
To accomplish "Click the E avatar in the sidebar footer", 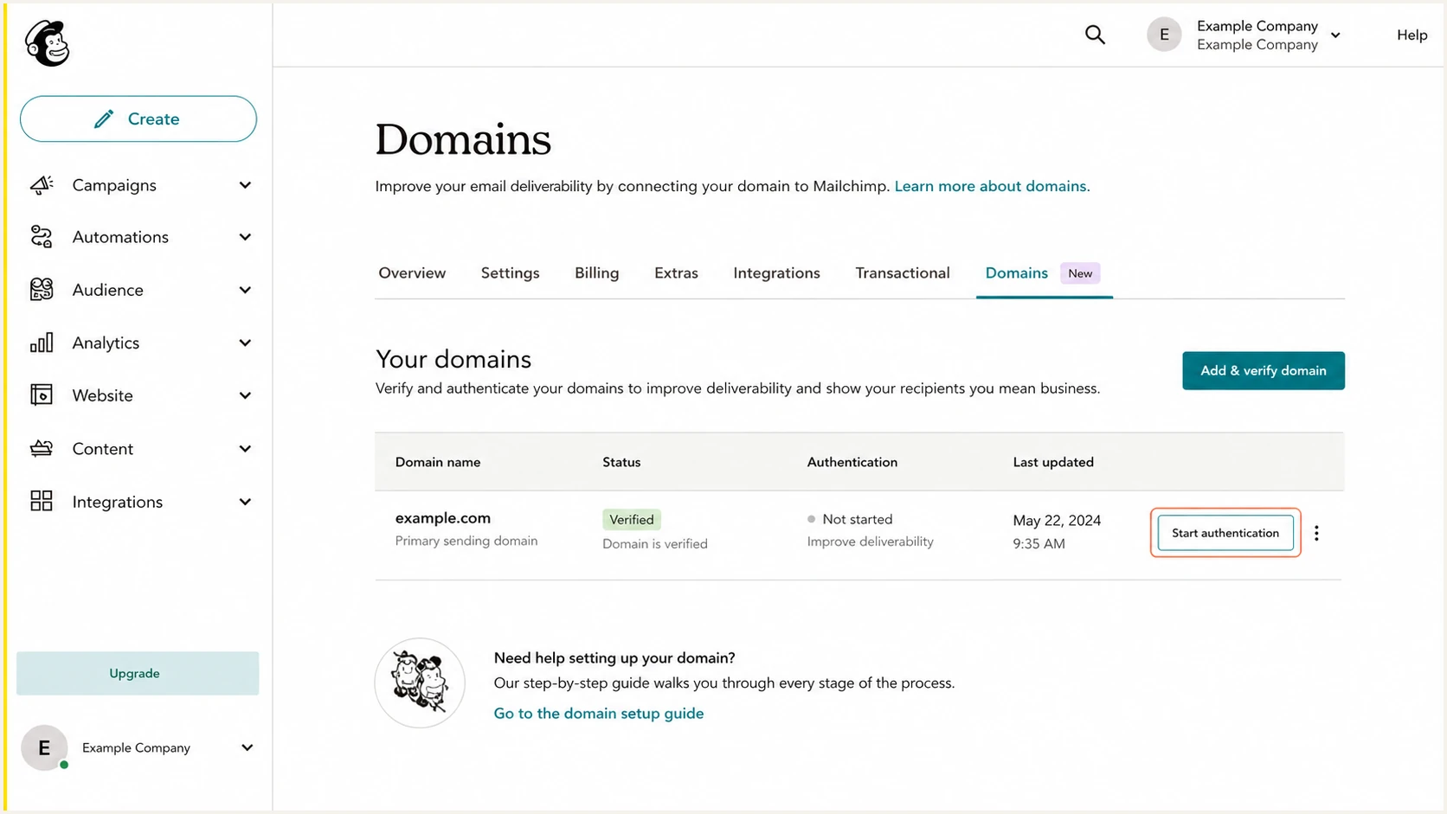I will 44,748.
